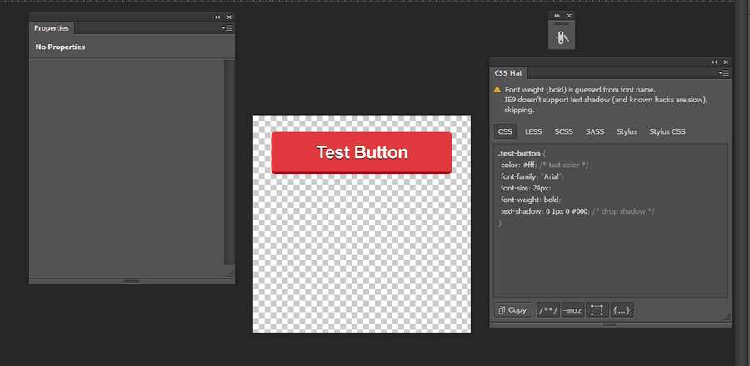Viewport: 750px width, 366px height.
Task: Click the CSS Hat panel resize corner grip
Action: 727,317
